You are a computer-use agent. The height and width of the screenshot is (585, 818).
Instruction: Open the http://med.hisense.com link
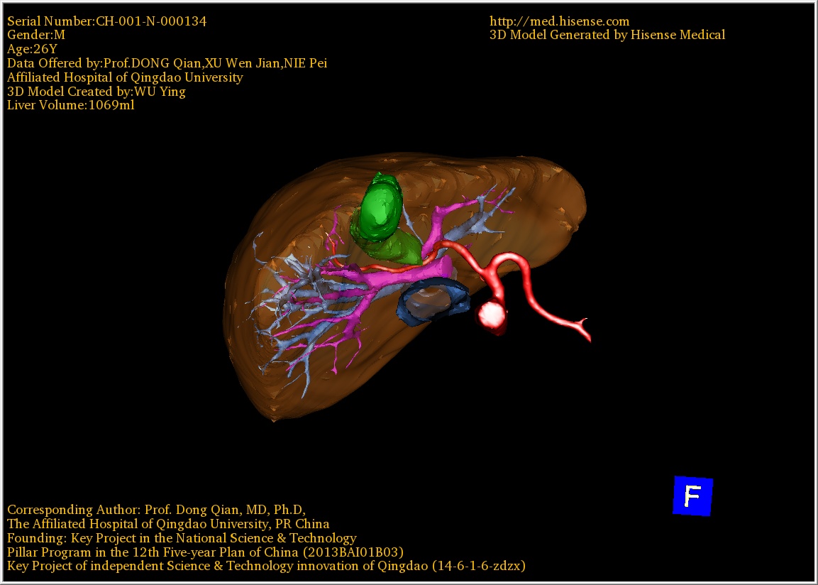point(559,21)
